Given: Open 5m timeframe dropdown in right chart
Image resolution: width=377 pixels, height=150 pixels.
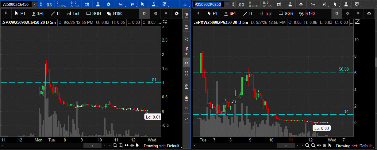Looking at the screenshot, I should [x=313, y=4].
